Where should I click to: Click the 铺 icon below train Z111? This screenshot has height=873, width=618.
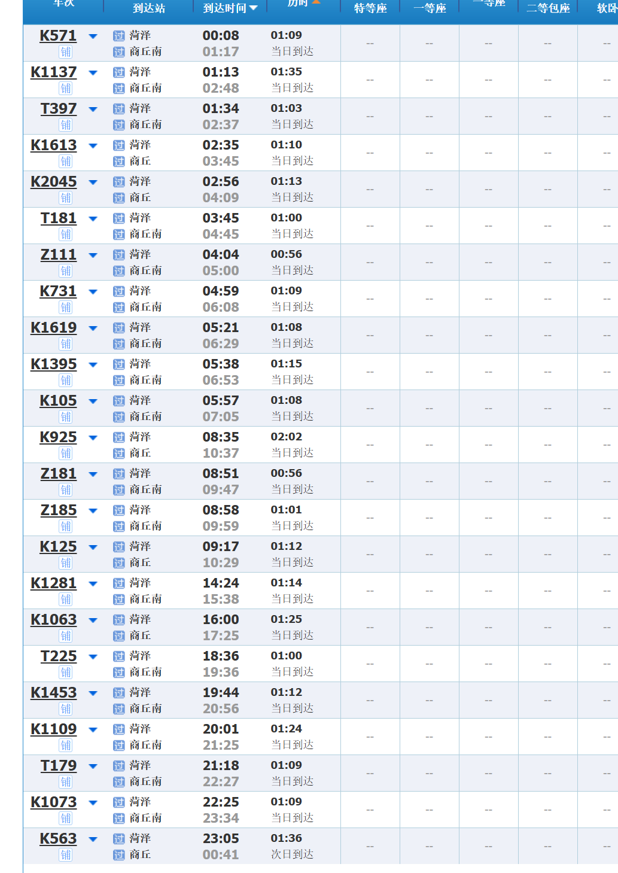point(66,271)
